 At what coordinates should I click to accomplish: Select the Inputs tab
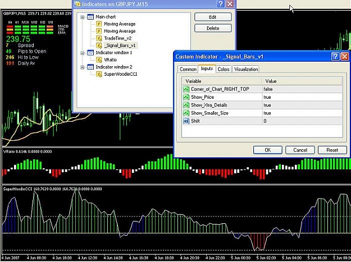click(207, 68)
